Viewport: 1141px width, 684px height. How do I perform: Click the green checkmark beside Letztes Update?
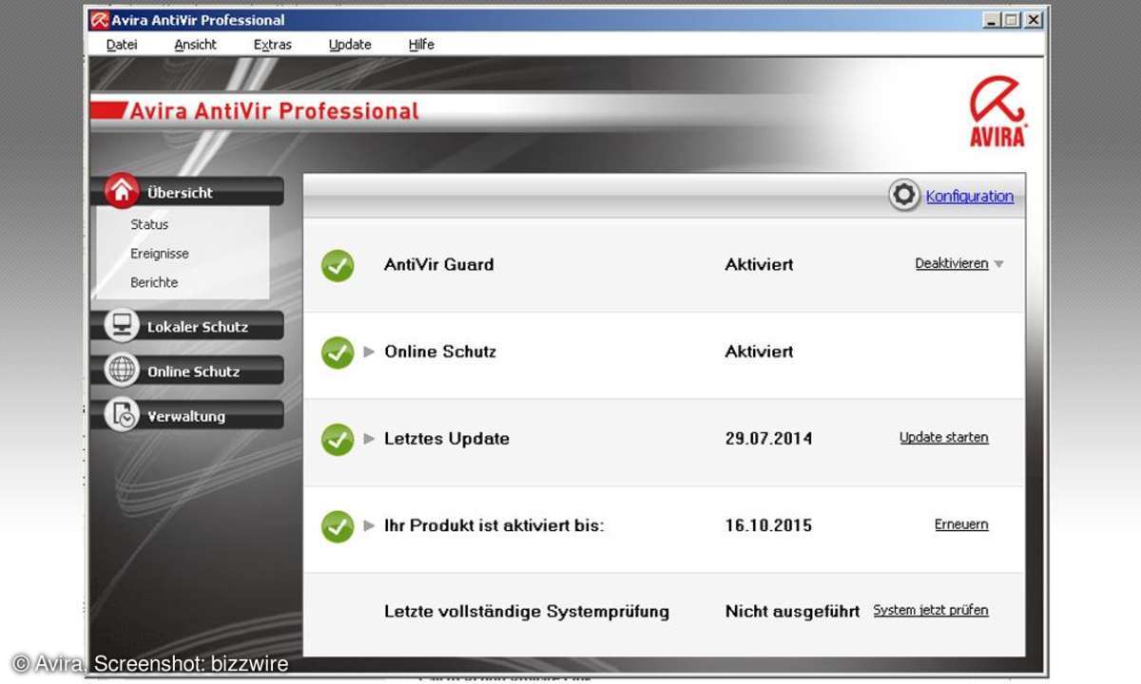click(x=338, y=440)
